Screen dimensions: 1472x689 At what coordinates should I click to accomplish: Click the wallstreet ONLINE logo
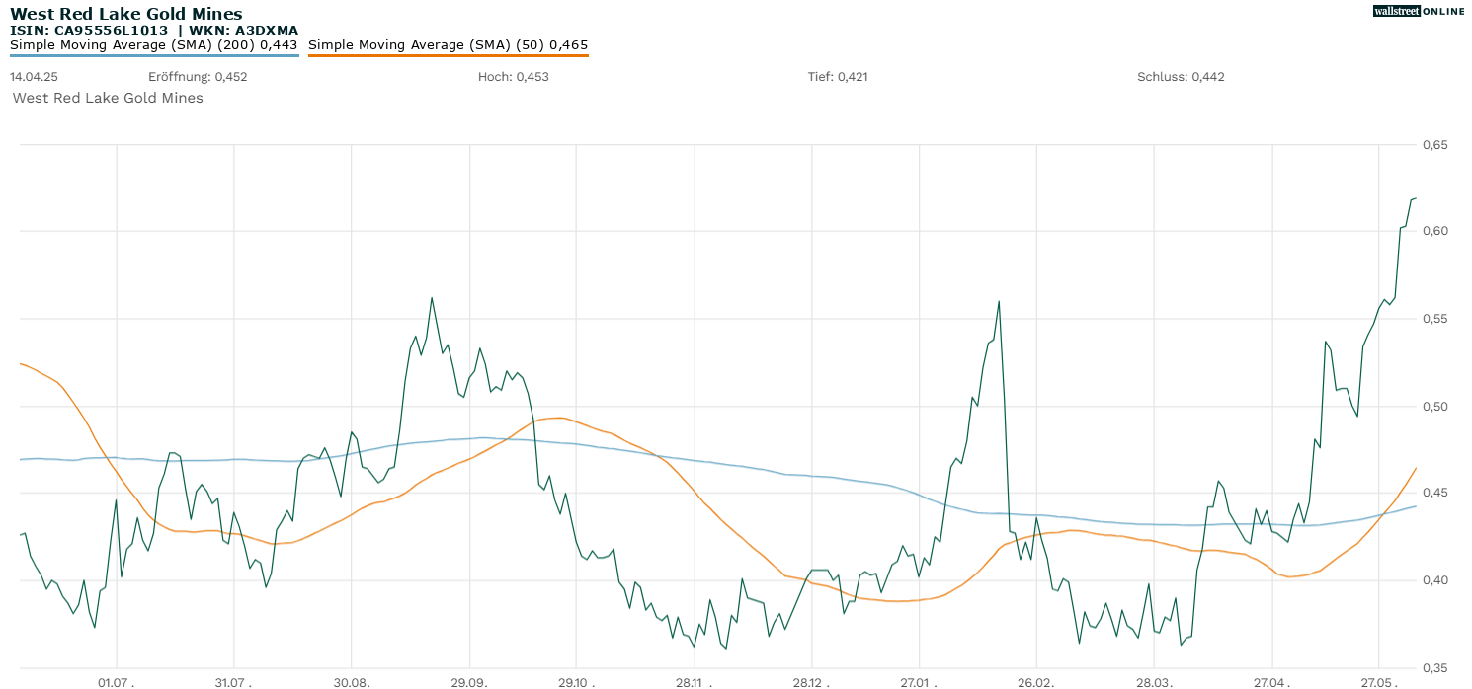[1419, 11]
